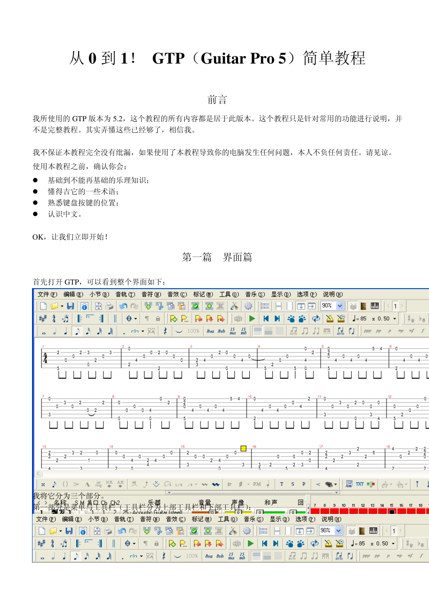Open score information icon in upper toolbar

click(84, 306)
